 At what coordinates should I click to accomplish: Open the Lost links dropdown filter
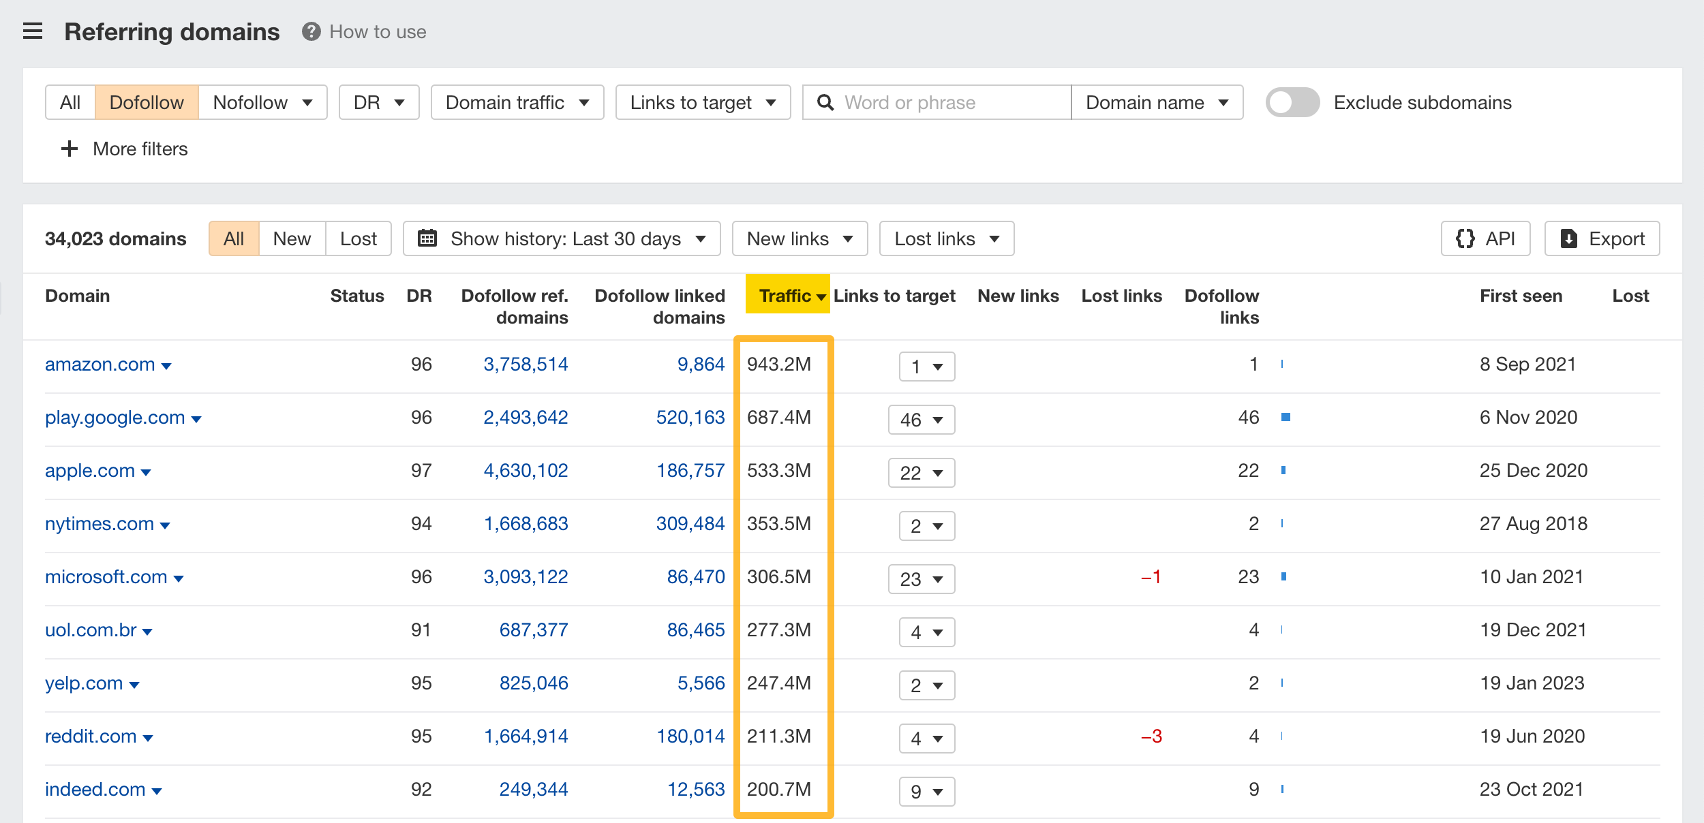click(947, 238)
